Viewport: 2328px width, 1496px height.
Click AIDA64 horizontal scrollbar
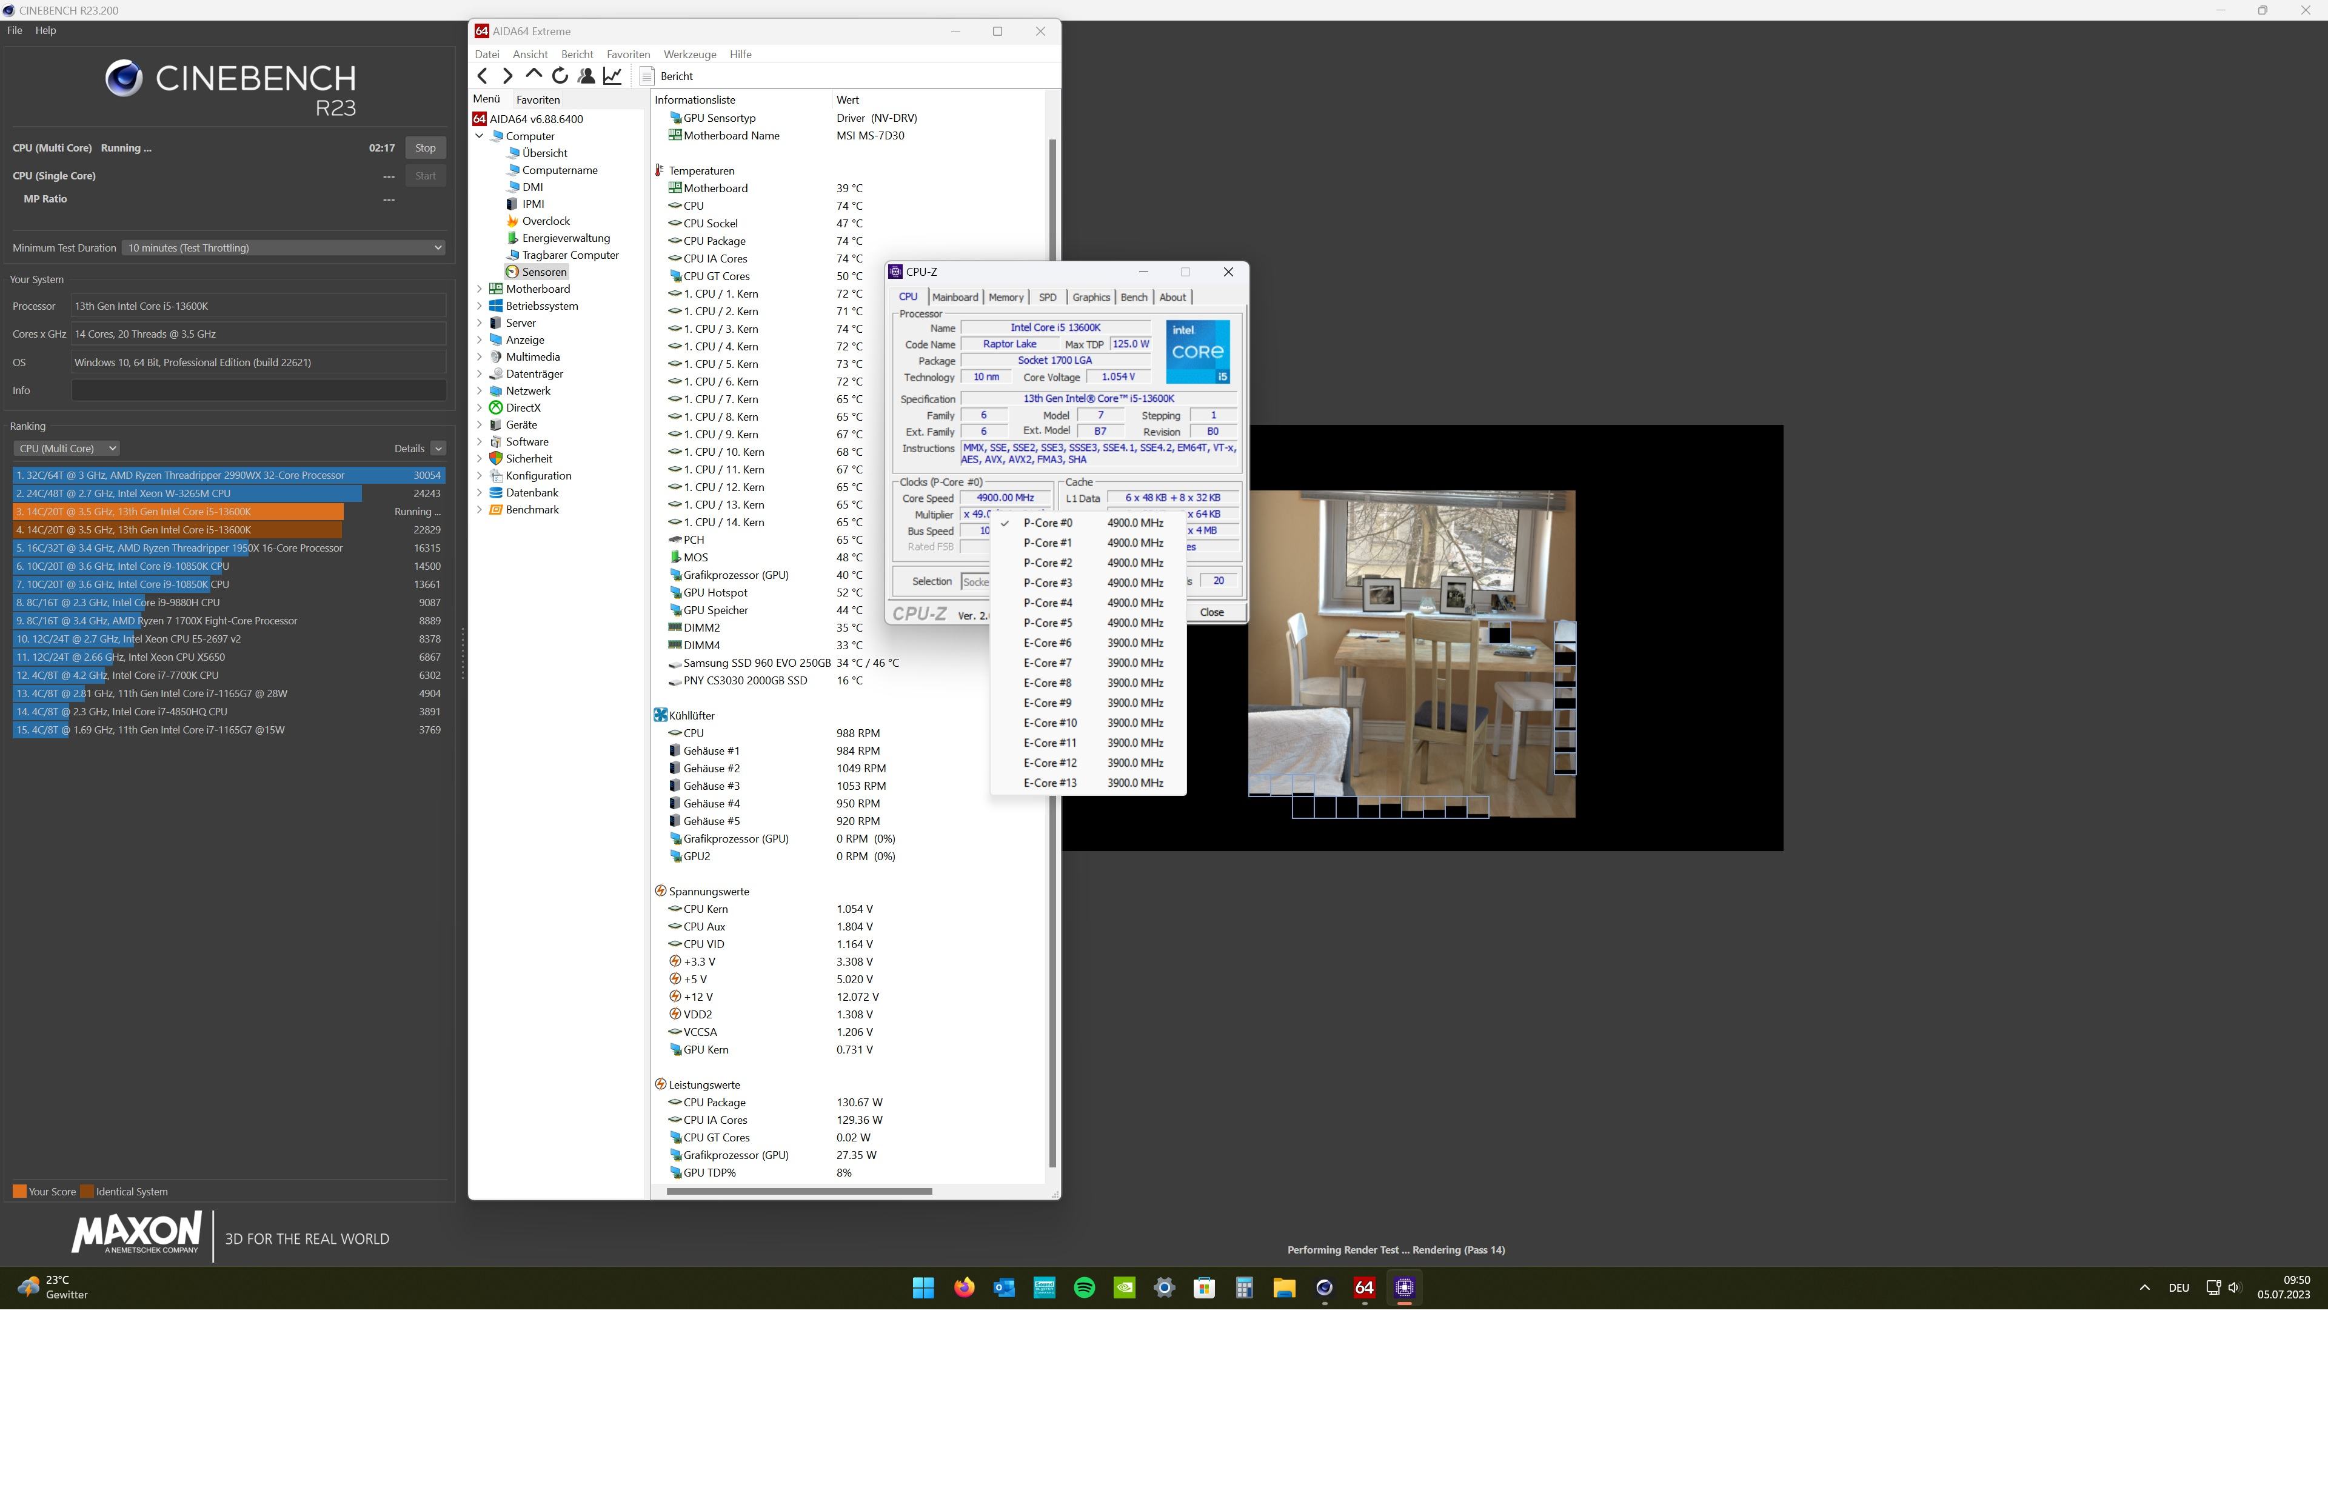(798, 1191)
